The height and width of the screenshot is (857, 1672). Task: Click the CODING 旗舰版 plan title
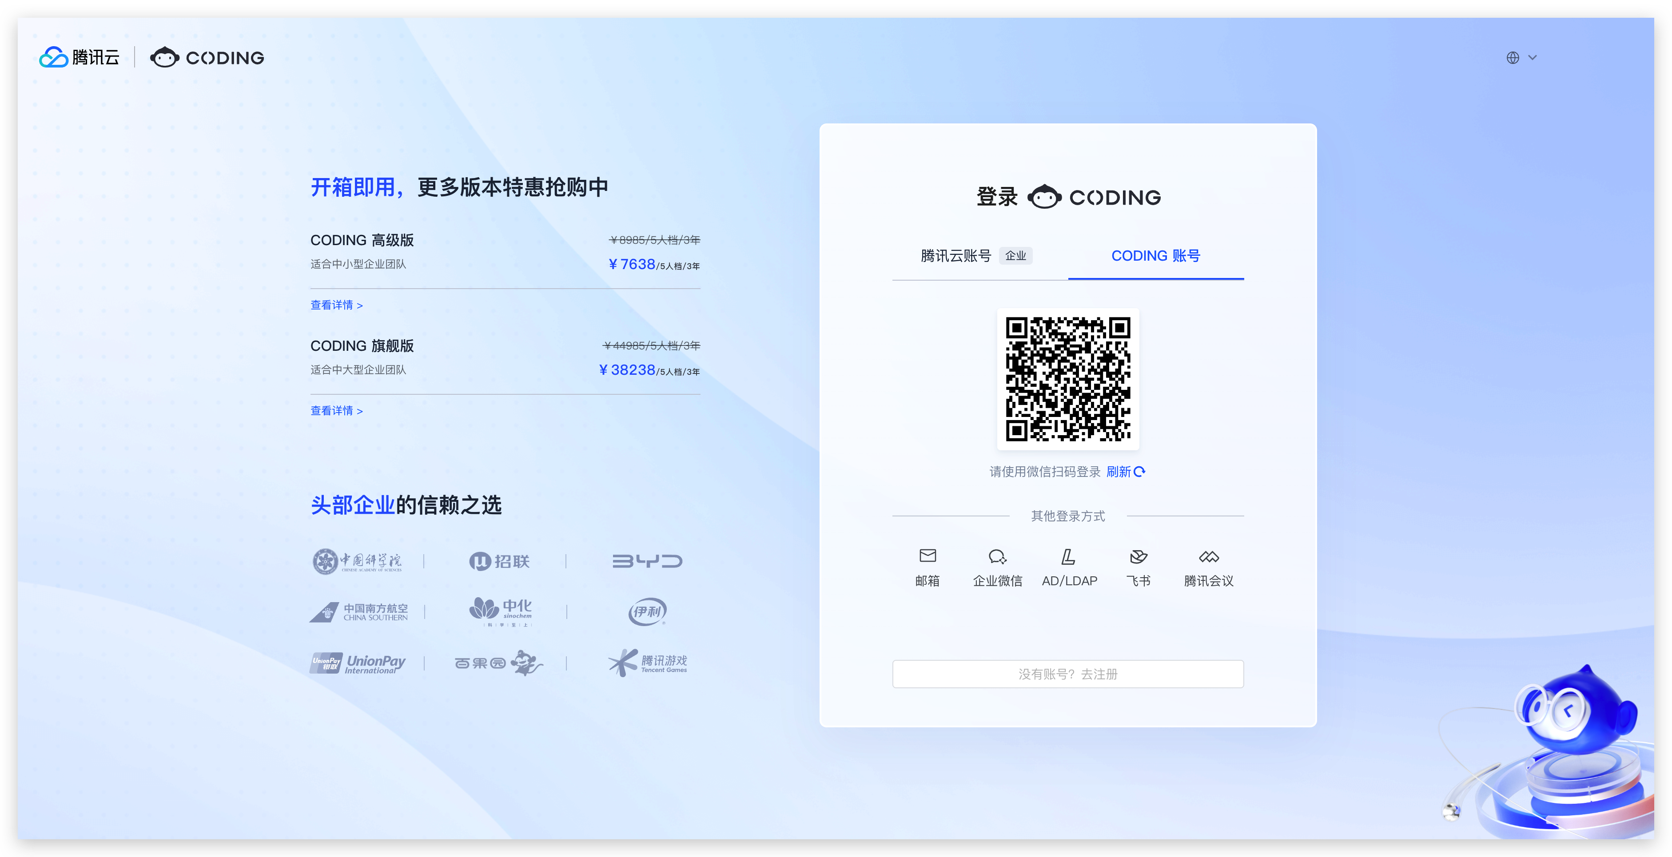click(362, 346)
